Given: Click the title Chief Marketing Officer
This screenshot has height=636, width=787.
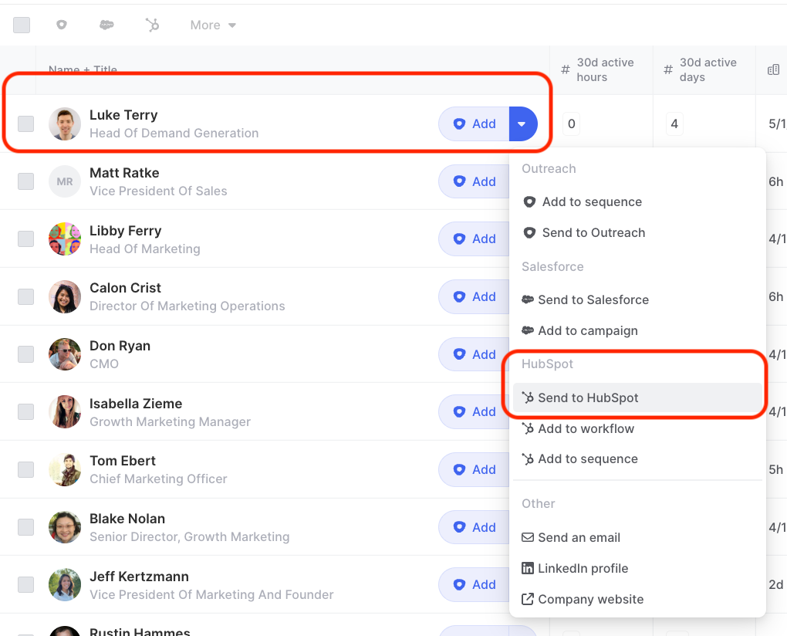Looking at the screenshot, I should click(158, 479).
